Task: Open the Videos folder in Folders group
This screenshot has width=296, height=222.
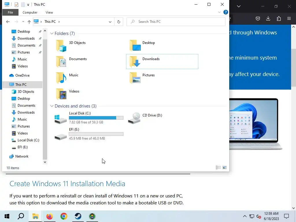Action: pyautogui.click(x=61, y=94)
